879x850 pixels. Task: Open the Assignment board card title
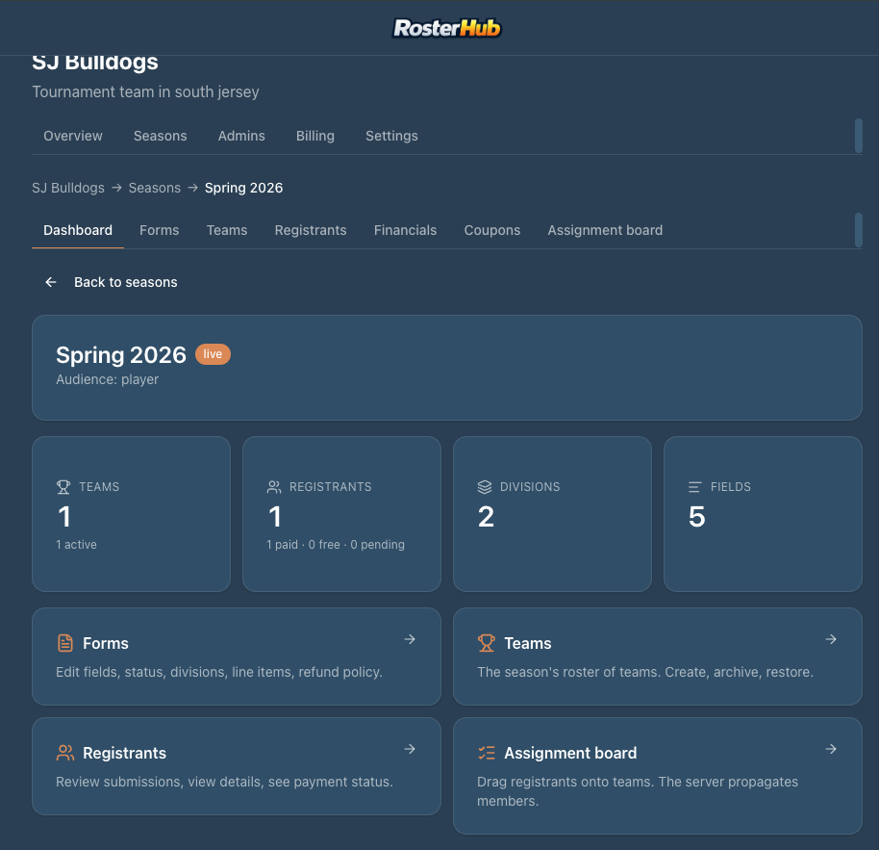click(570, 753)
